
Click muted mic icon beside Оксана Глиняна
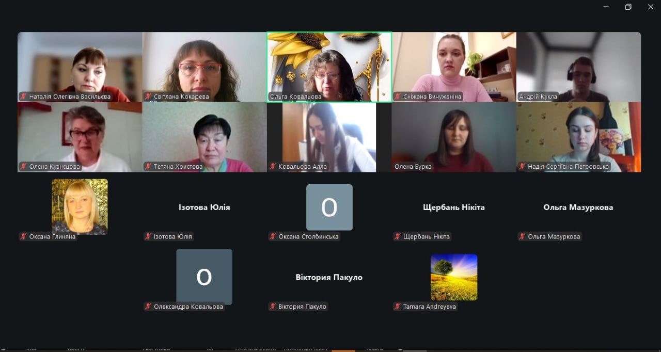coord(23,236)
